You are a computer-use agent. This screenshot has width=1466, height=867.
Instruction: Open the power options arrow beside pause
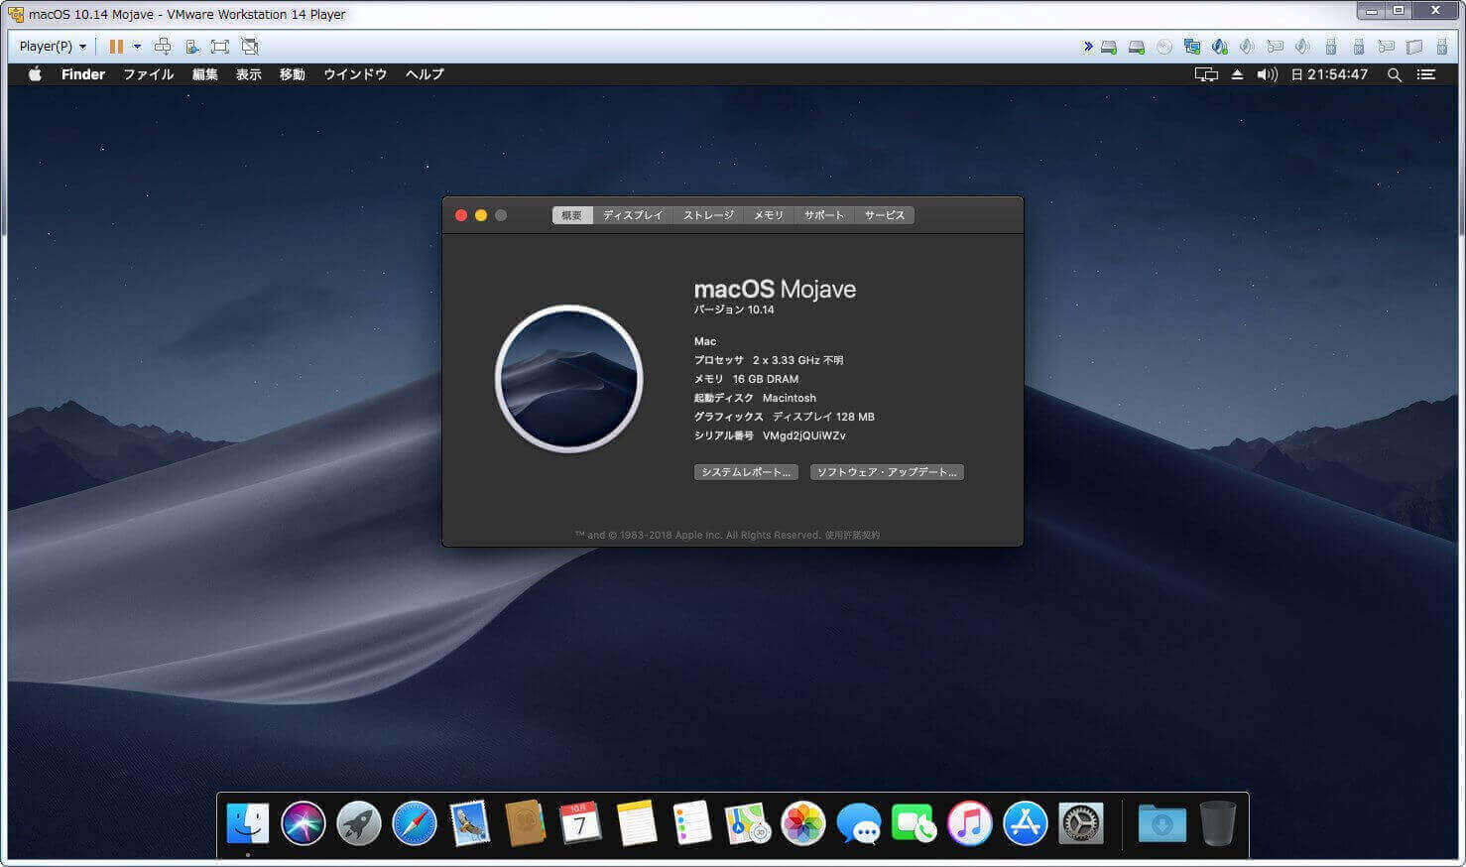[137, 47]
